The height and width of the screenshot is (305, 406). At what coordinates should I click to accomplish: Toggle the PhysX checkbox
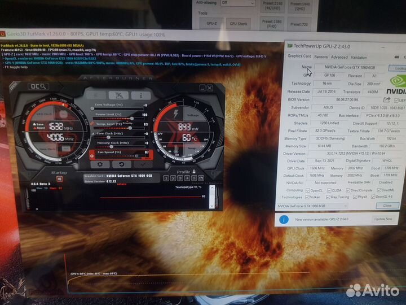[x=355, y=197]
